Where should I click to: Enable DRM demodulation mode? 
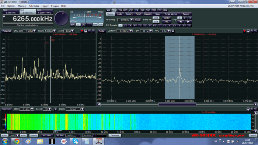click(x=154, y=10)
